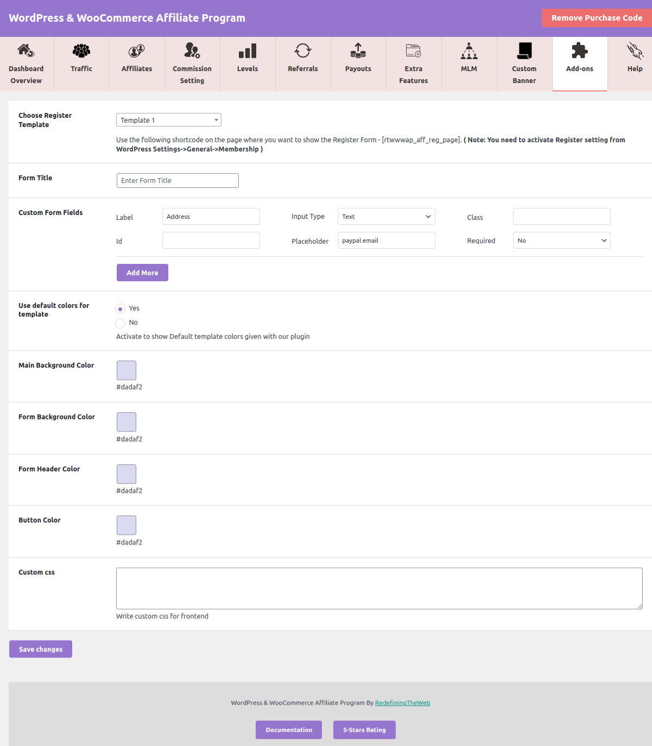Image resolution: width=652 pixels, height=746 pixels.
Task: Follow the RedefiningTheWeb link
Action: [402, 703]
